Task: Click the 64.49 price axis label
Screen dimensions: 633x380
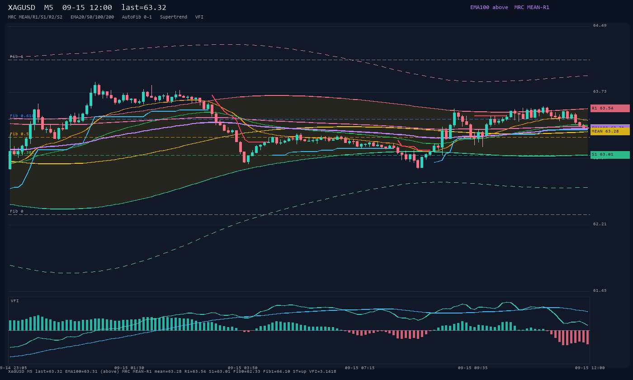Action: 600,25
